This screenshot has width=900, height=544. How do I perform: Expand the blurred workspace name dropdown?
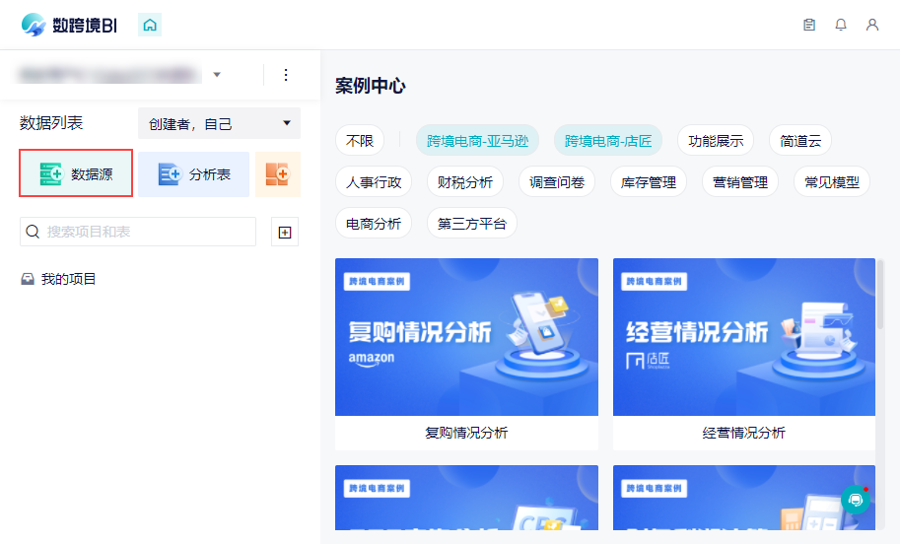tap(217, 75)
